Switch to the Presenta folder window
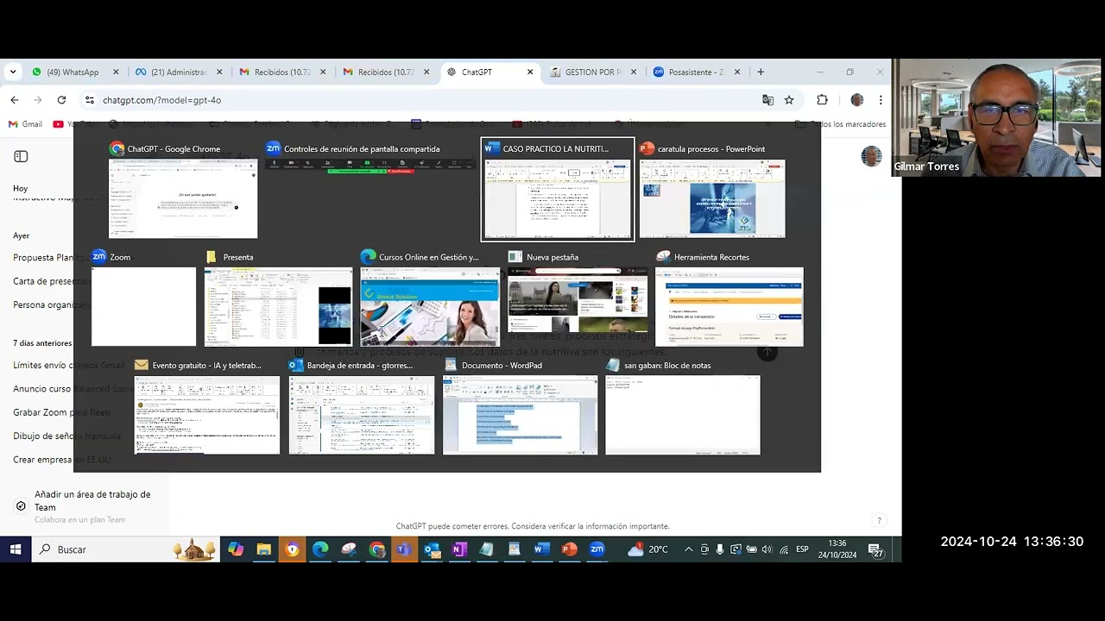1105x621 pixels. 279,306
